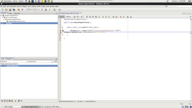The height and width of the screenshot is (108, 192).
Task: Click the red error stripe mark at top
Action: tap(191, 19)
